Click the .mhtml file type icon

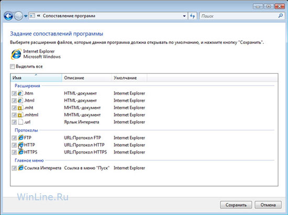click(x=20, y=115)
